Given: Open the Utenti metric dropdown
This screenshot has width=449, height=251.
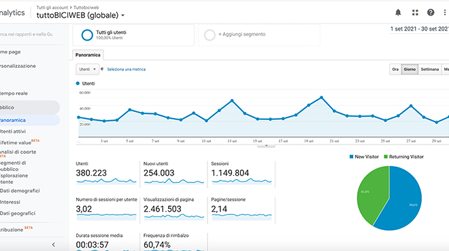Looking at the screenshot, I should pos(87,69).
